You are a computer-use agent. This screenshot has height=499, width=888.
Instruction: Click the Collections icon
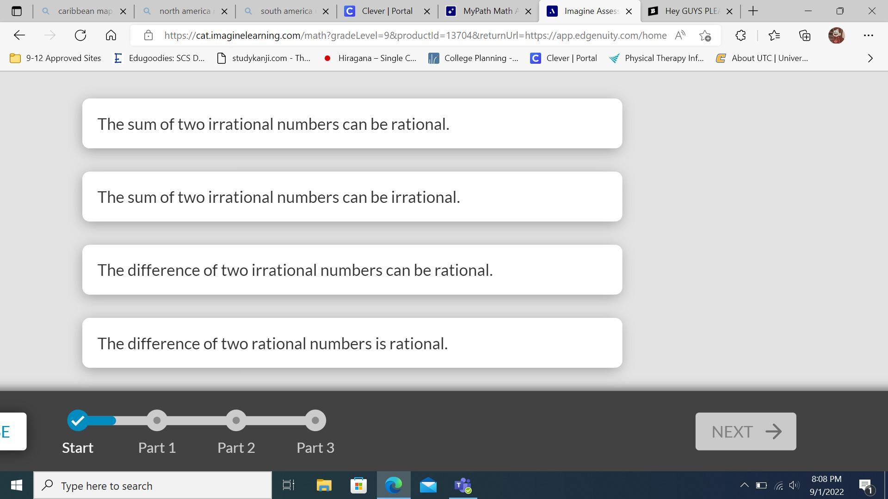[805, 35]
